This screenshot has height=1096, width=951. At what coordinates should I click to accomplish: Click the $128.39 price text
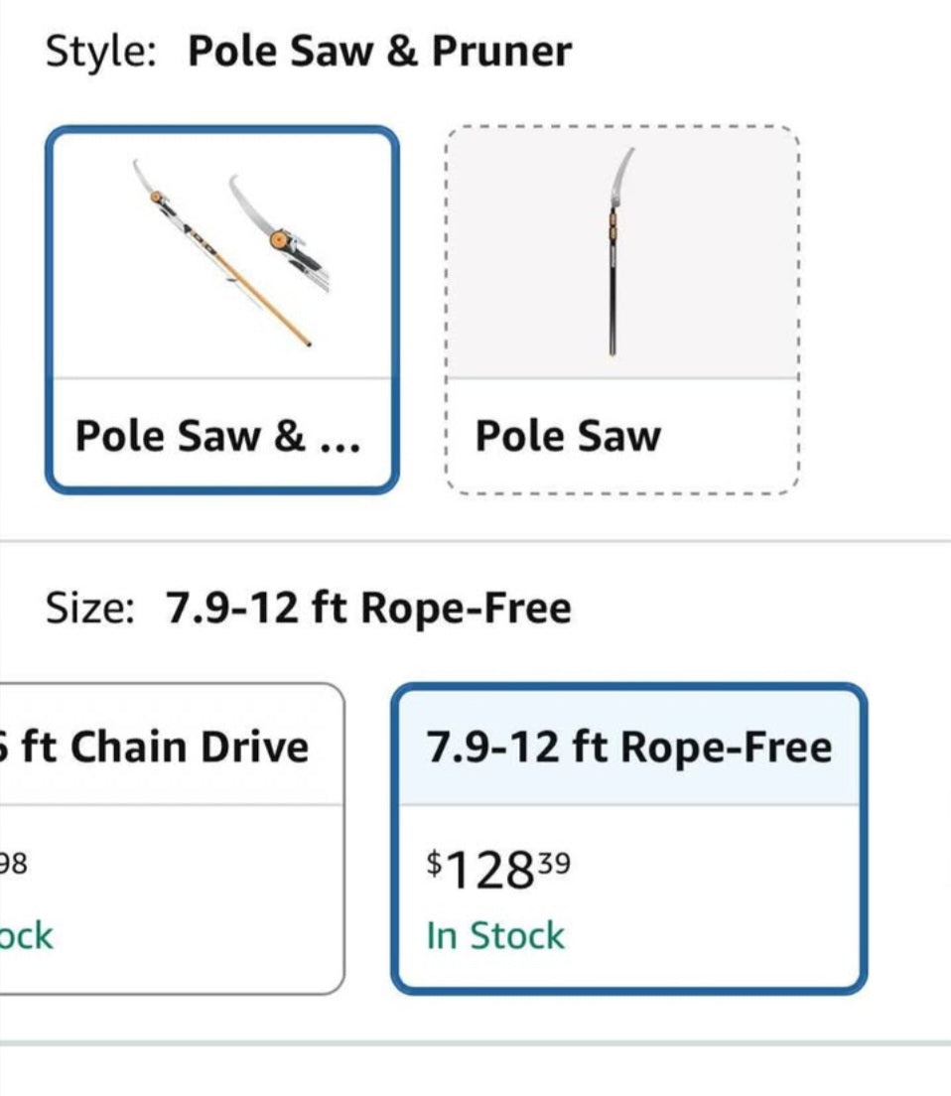pyautogui.click(x=498, y=870)
